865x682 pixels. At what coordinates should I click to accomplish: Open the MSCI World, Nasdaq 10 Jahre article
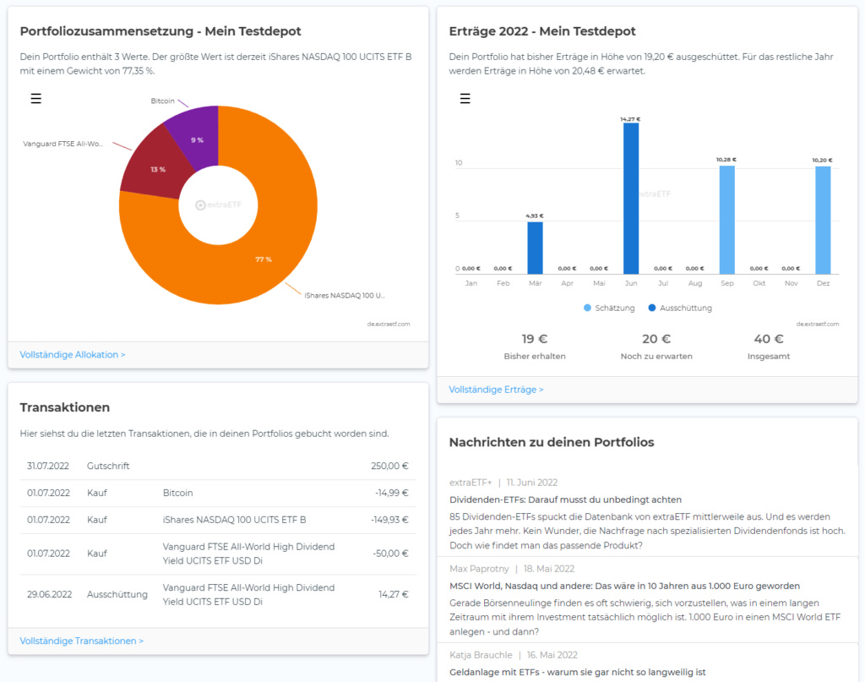(624, 586)
